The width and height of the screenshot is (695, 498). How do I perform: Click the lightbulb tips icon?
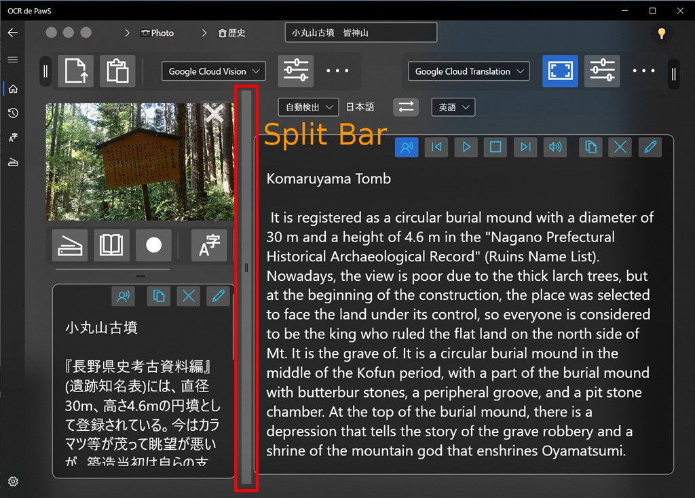(661, 33)
